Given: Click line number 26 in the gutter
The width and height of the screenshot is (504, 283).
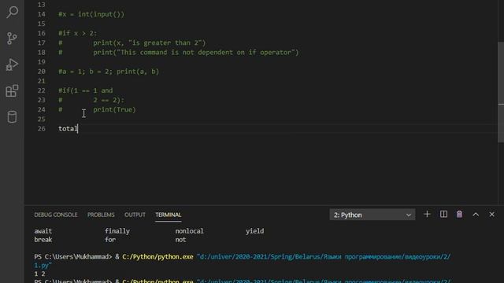Looking at the screenshot, I should [42, 129].
